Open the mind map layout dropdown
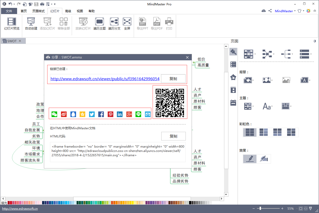This screenshot has height=213, width=319. click(x=250, y=54)
